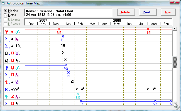Viewport: 181px width, 111px height.
Task: Click the August full moon opposition symbol
Action: tap(154, 89)
